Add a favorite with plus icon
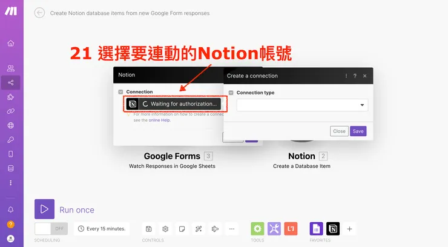Screen dimensions: 448x247 click(x=349, y=229)
